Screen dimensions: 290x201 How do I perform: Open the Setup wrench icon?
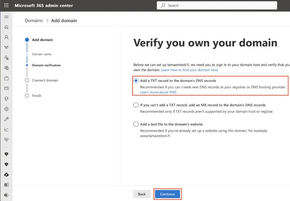point(6,119)
